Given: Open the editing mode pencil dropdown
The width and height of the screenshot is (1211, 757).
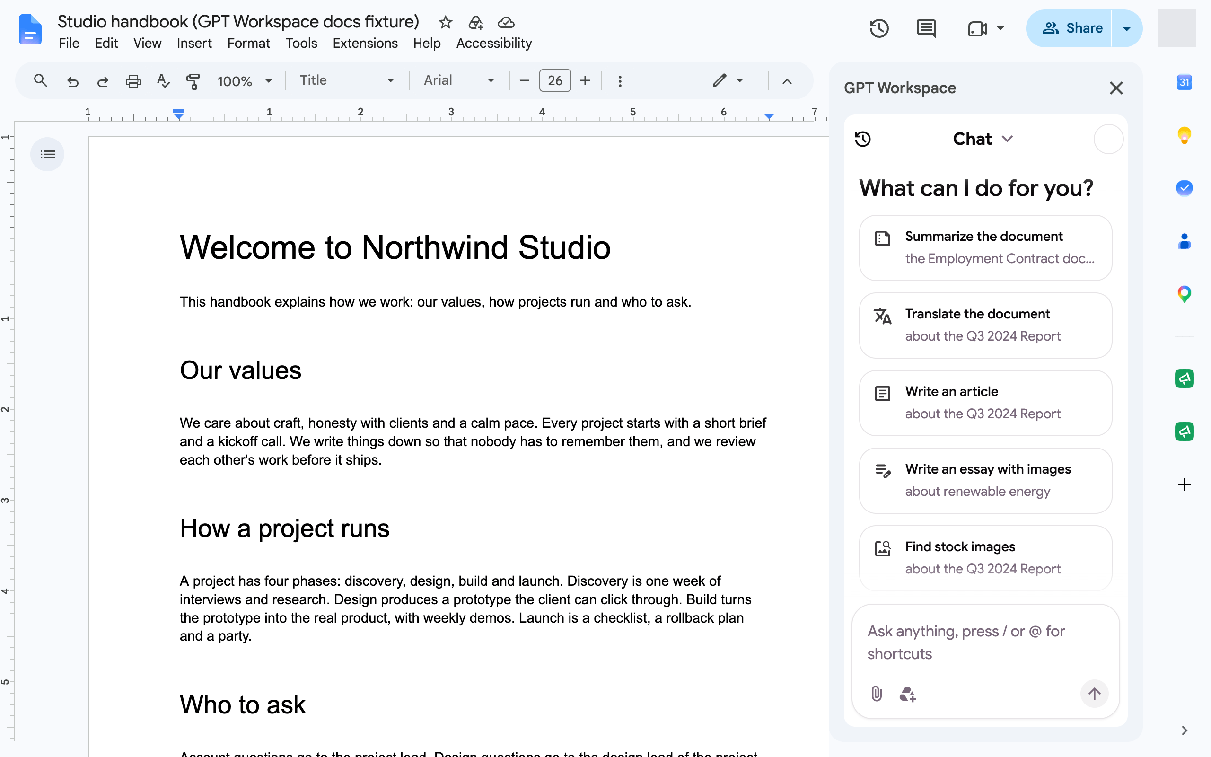Looking at the screenshot, I should [728, 80].
